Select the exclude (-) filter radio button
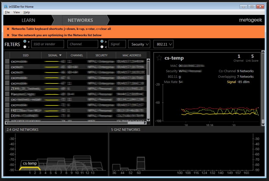The width and height of the screenshot is (269, 181). [25, 47]
